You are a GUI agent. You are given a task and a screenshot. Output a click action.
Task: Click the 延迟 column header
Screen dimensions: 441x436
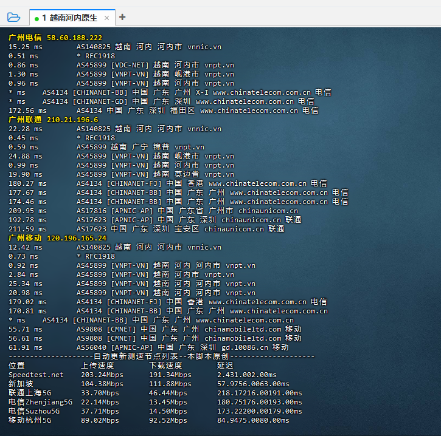pos(225,366)
